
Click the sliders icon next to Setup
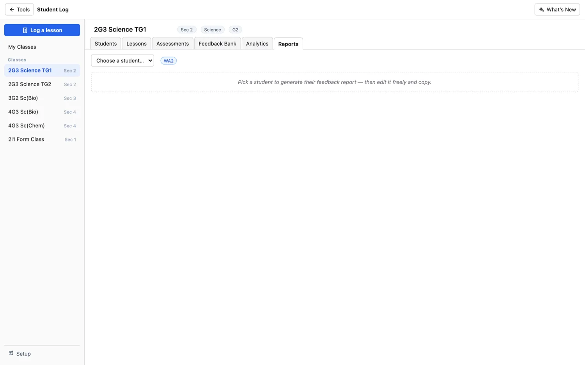click(x=11, y=353)
